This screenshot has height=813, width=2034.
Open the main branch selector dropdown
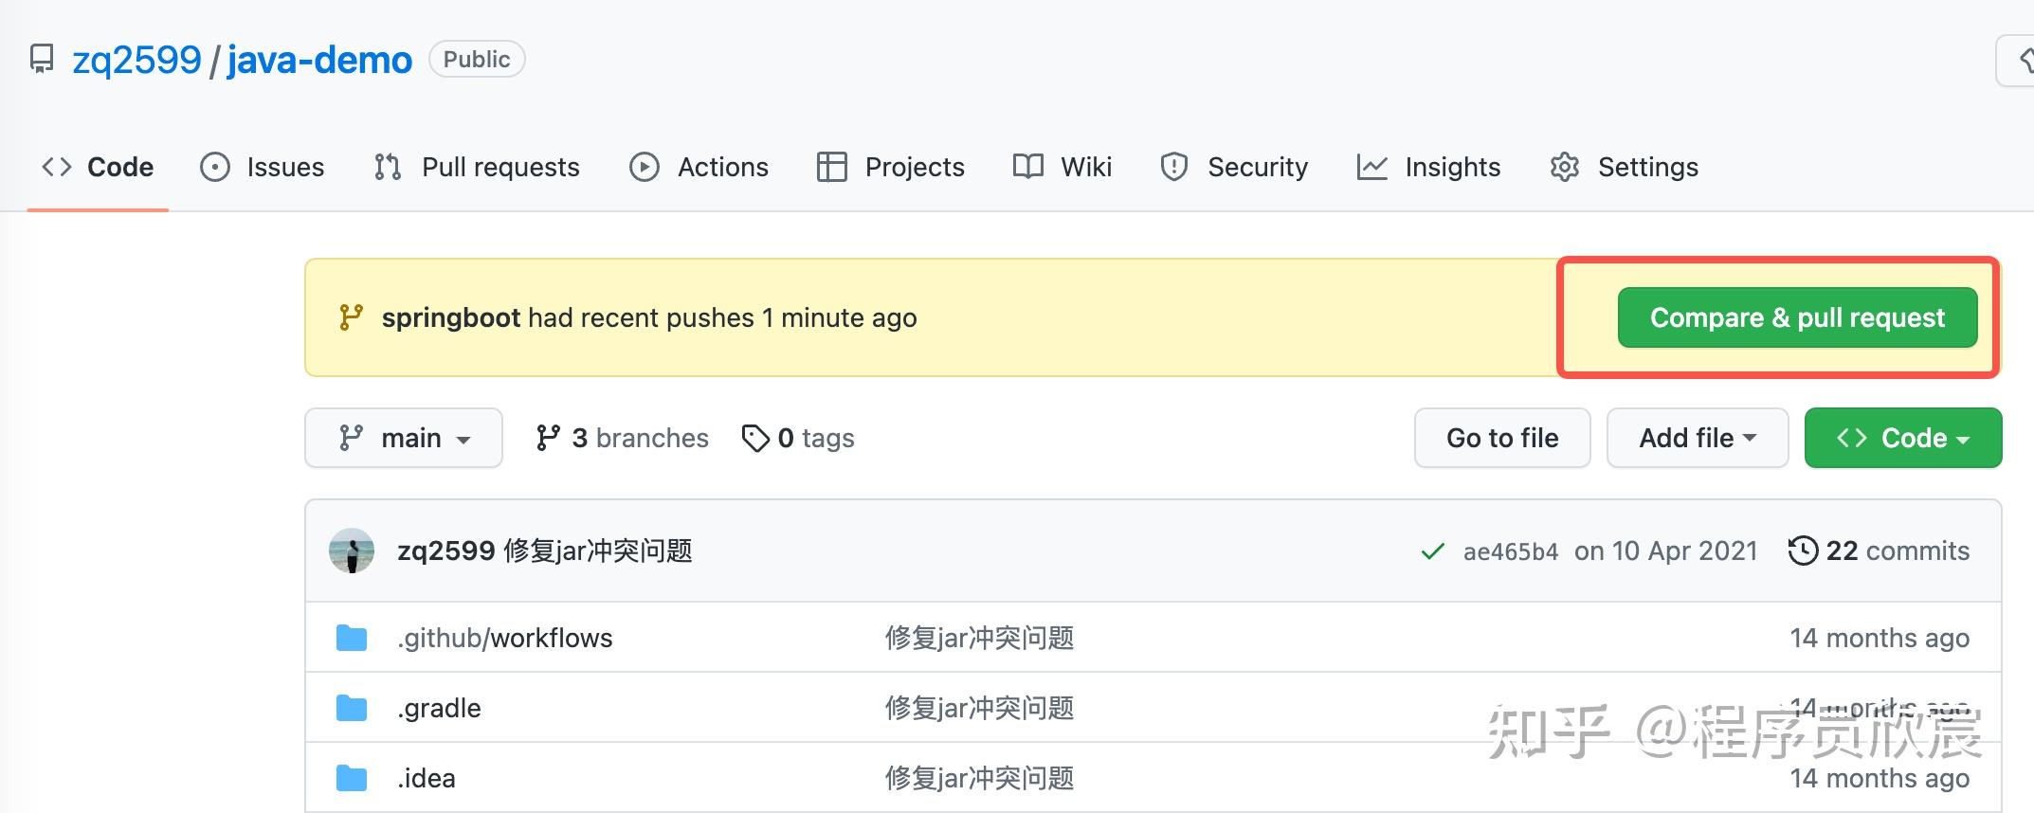point(404,439)
